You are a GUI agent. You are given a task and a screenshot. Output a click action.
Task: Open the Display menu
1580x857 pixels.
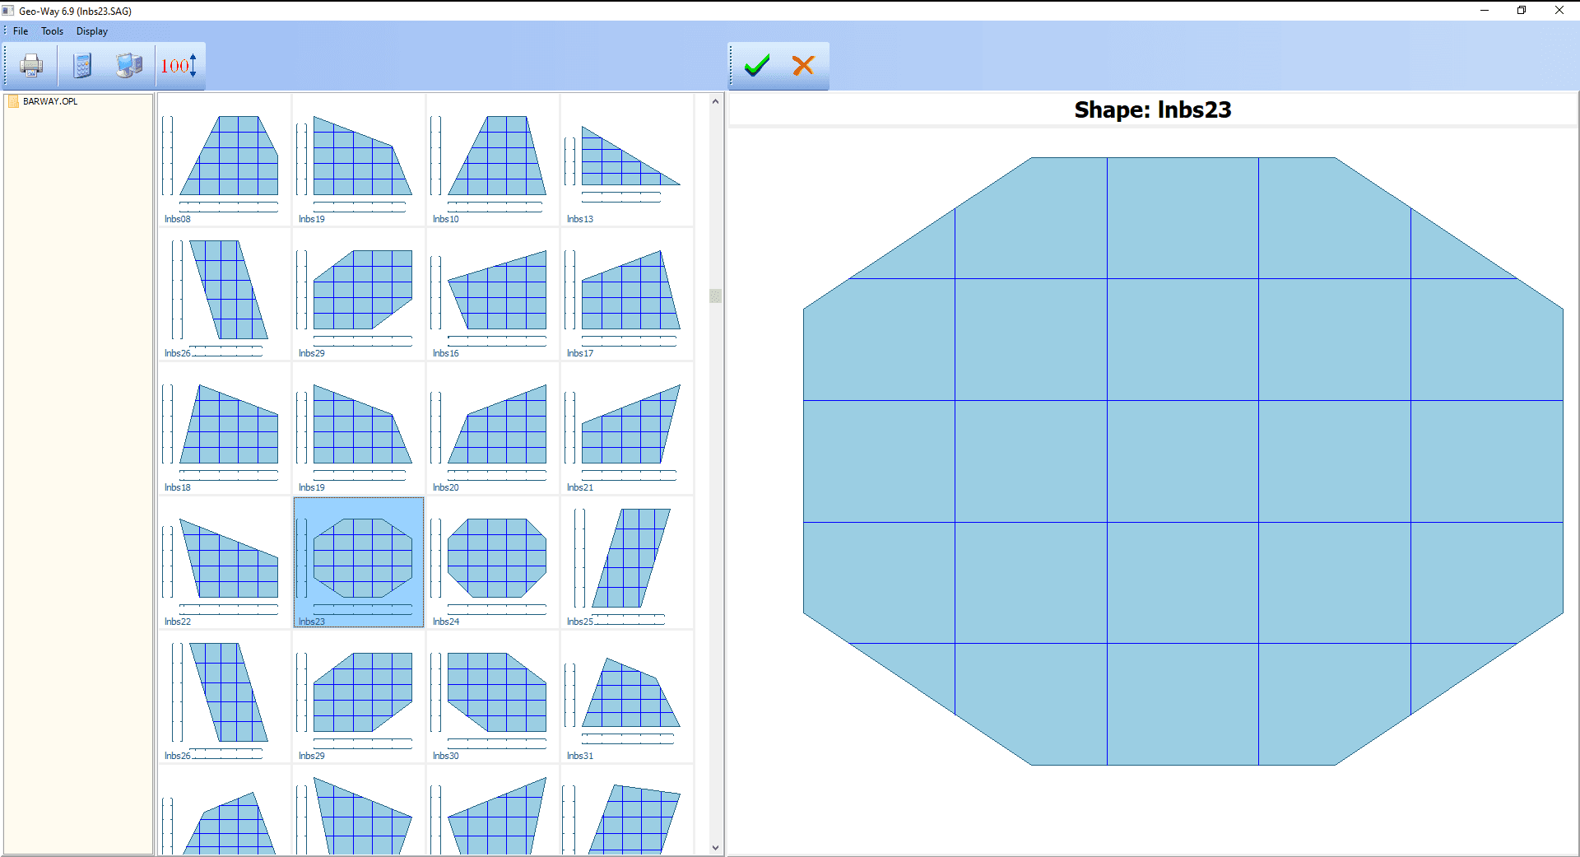pos(92,31)
